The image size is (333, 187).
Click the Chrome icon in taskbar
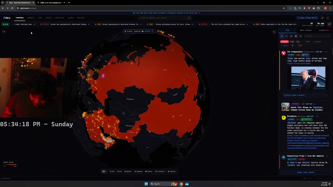[181, 184]
